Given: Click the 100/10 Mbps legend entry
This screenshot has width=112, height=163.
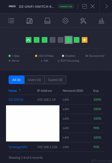Looking at the screenshot, I should click(x=44, y=56).
